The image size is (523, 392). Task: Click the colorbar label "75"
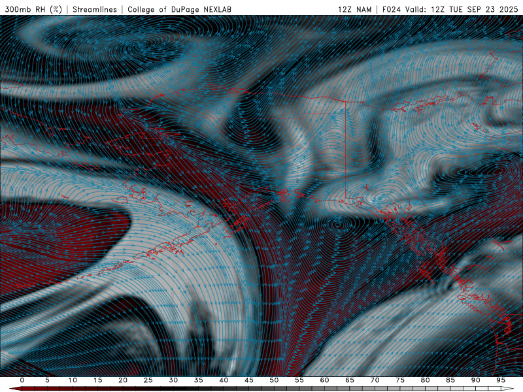point(400,380)
